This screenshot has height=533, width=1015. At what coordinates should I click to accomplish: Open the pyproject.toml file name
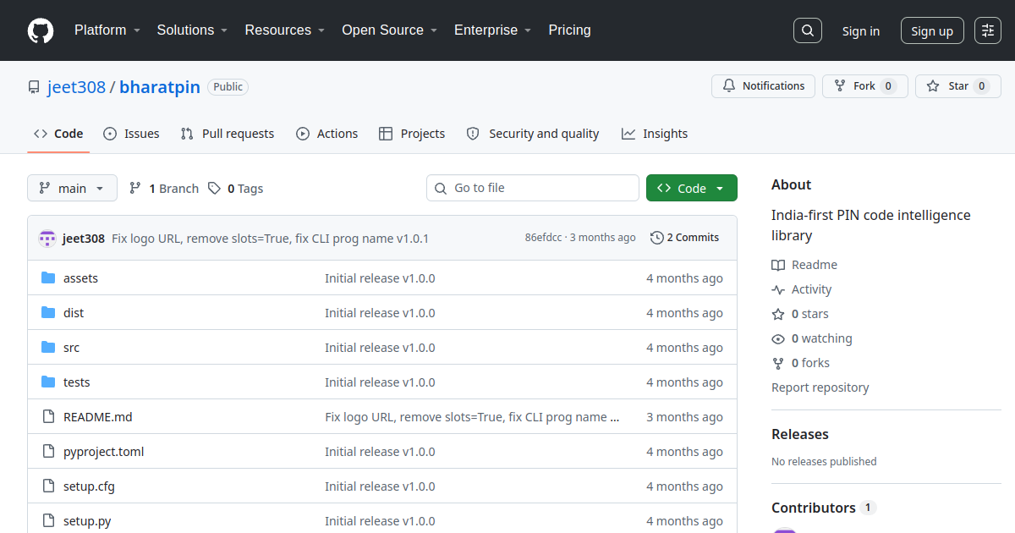(104, 452)
